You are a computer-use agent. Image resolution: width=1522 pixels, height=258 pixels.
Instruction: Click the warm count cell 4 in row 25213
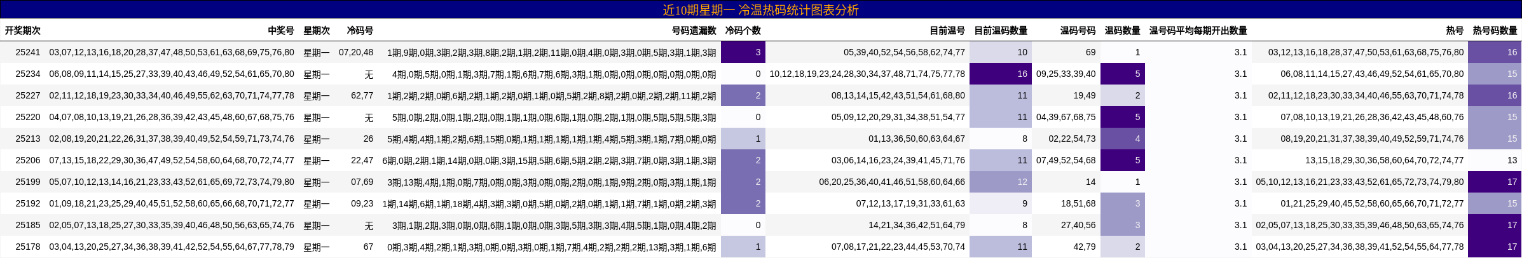pos(1123,139)
